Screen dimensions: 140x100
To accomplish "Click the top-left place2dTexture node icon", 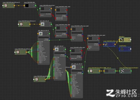I will click(x=6, y=6).
